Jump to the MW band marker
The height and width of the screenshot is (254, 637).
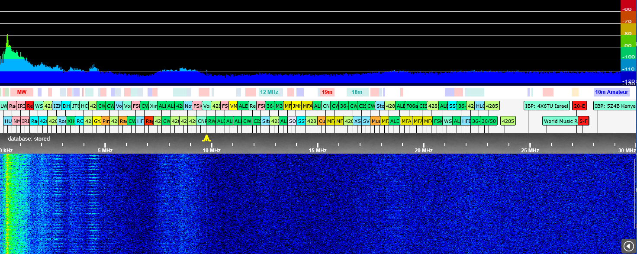coord(22,92)
